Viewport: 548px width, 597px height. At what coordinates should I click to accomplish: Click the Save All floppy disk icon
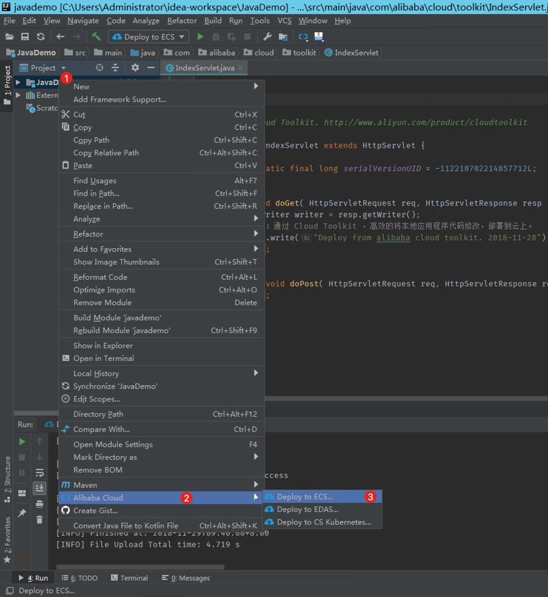click(x=25, y=37)
